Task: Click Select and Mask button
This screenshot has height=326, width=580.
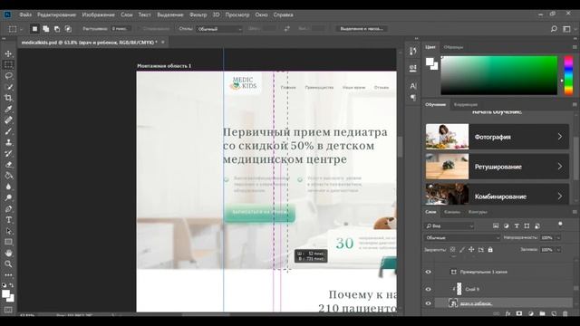Action: tap(362, 29)
